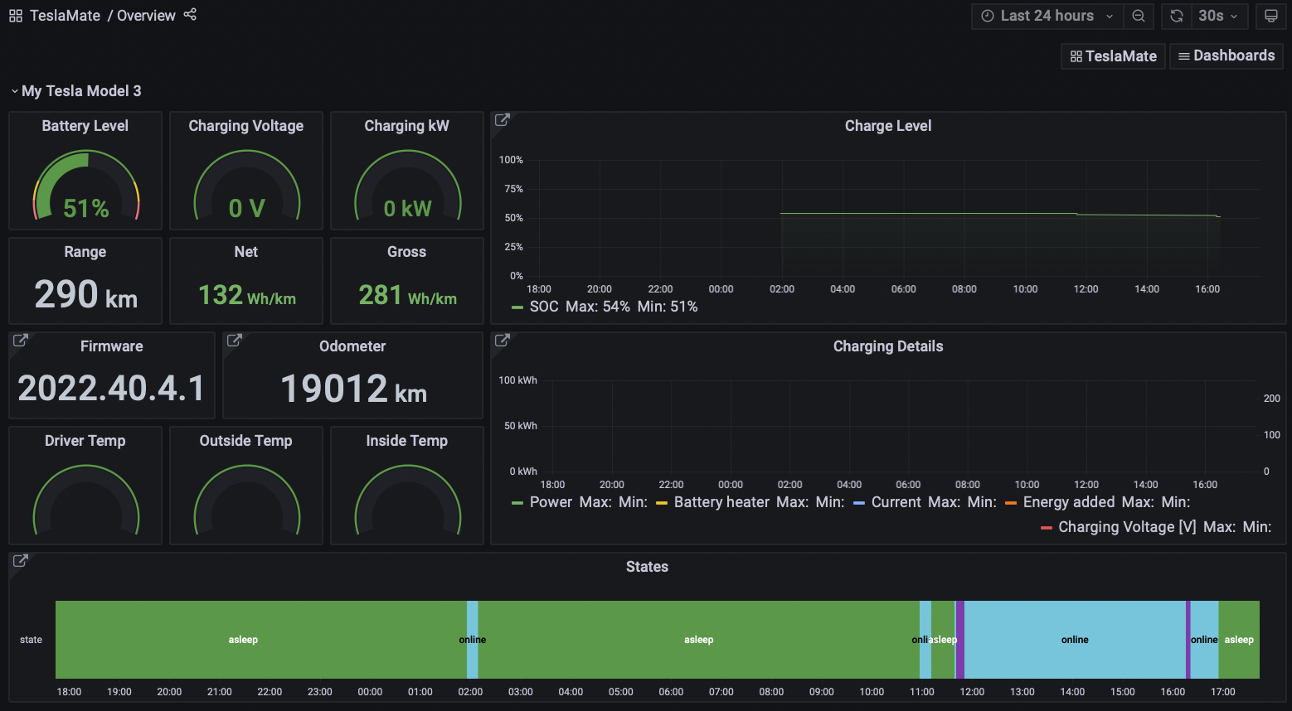Click the Charging Voltage legend color swatch
This screenshot has width=1292, height=711.
coord(1047,527)
